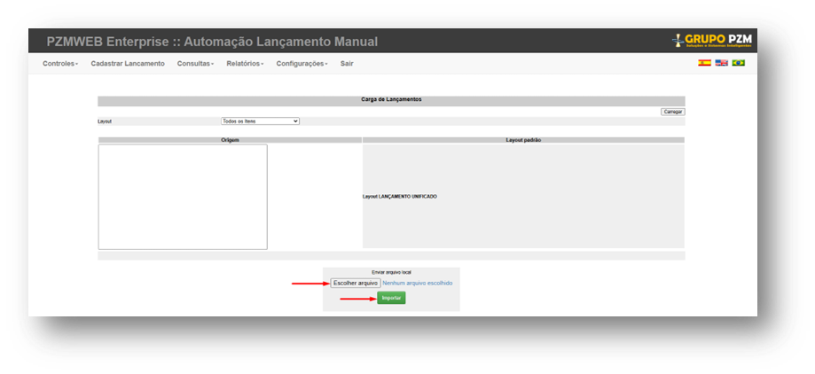This screenshot has width=815, height=374.
Task: Click the 'Layout LANÇAMENTO UNIFICADO' text
Action: [x=400, y=197]
